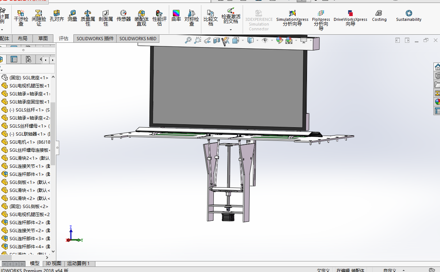Click Apply Scene icon
This screenshot has width=440, height=272.
289,40
